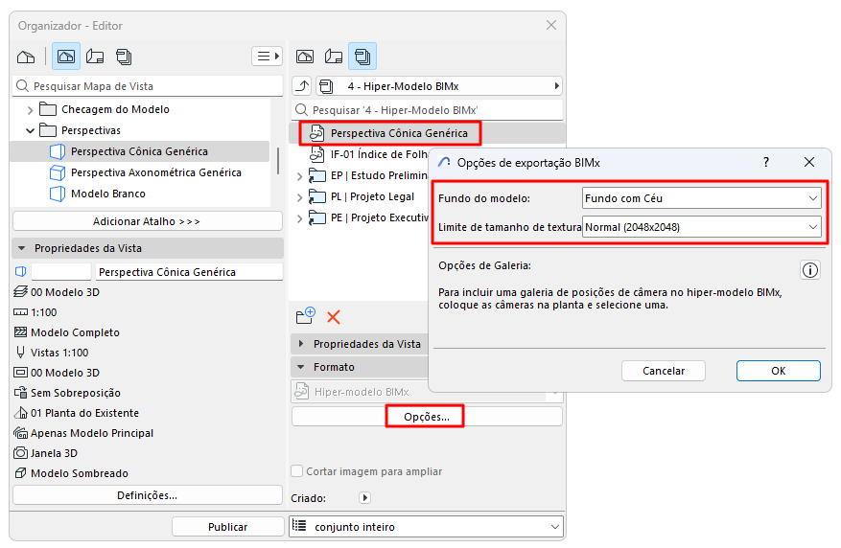Click the Pesquisar Mapa de Vista search field

click(x=148, y=86)
